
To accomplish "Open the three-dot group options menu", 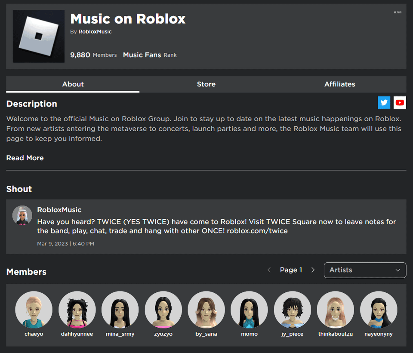I will tap(398, 12).
